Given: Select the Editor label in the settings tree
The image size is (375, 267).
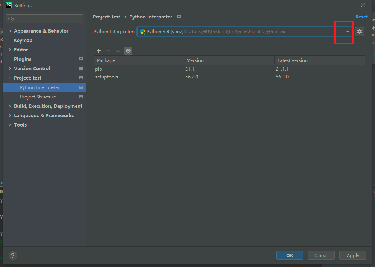Looking at the screenshot, I should tap(21, 50).
